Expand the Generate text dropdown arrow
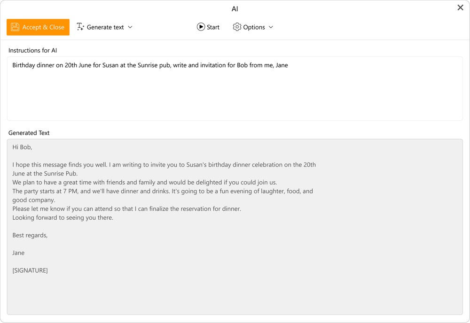Viewport: 470px width, 323px height. pyautogui.click(x=130, y=27)
